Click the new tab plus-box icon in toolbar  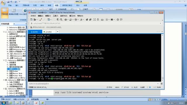click(x=107, y=20)
